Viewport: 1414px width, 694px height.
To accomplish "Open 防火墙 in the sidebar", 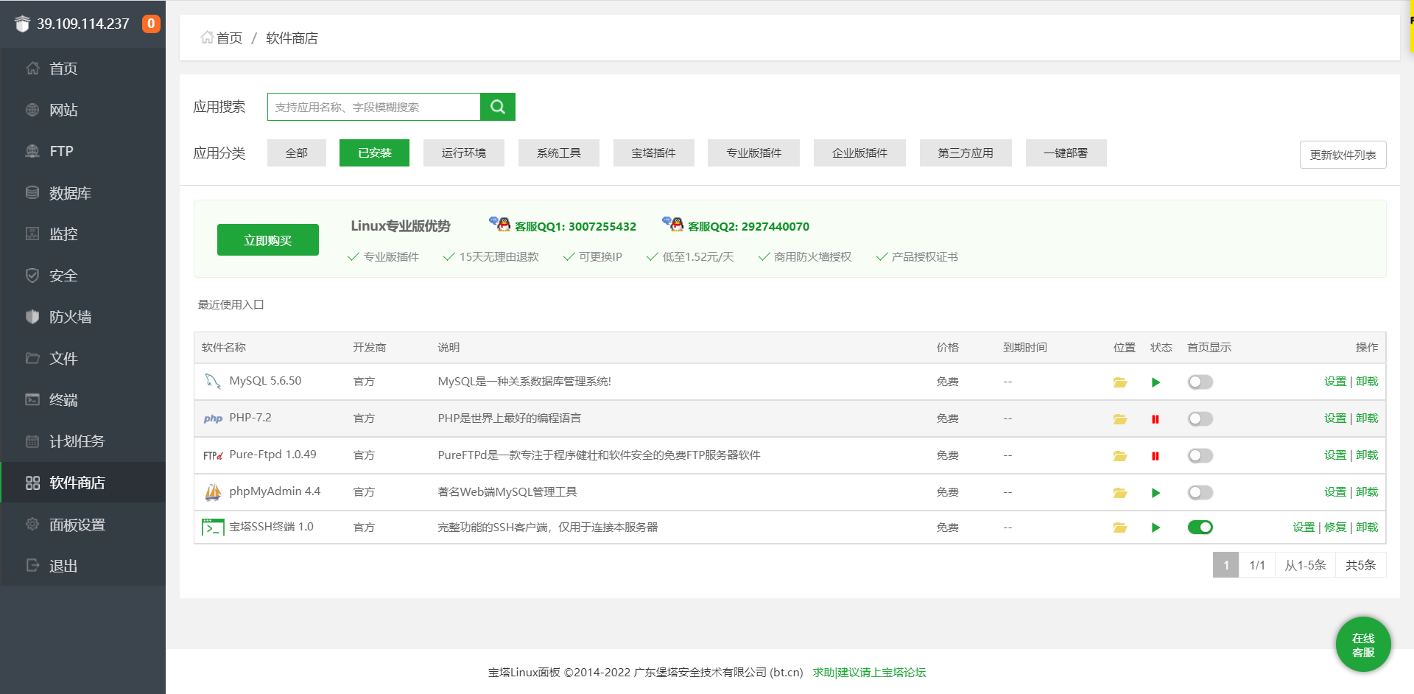I will (x=83, y=317).
